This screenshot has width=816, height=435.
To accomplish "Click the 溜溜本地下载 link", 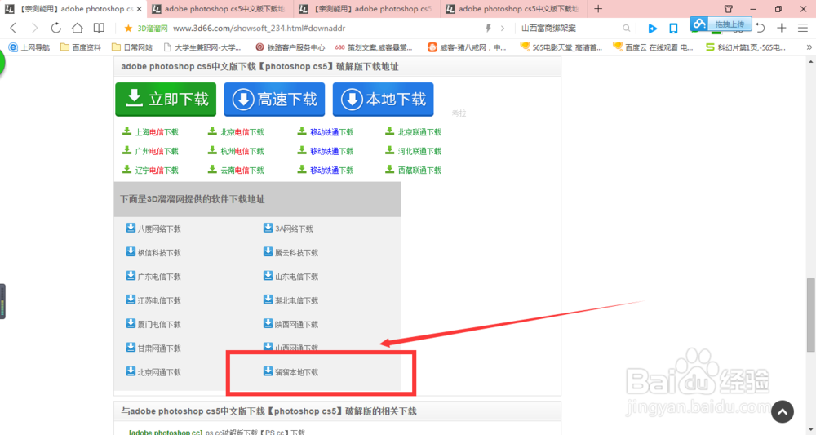I will tap(297, 372).
